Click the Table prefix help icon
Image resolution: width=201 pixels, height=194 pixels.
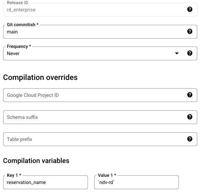coord(190,139)
